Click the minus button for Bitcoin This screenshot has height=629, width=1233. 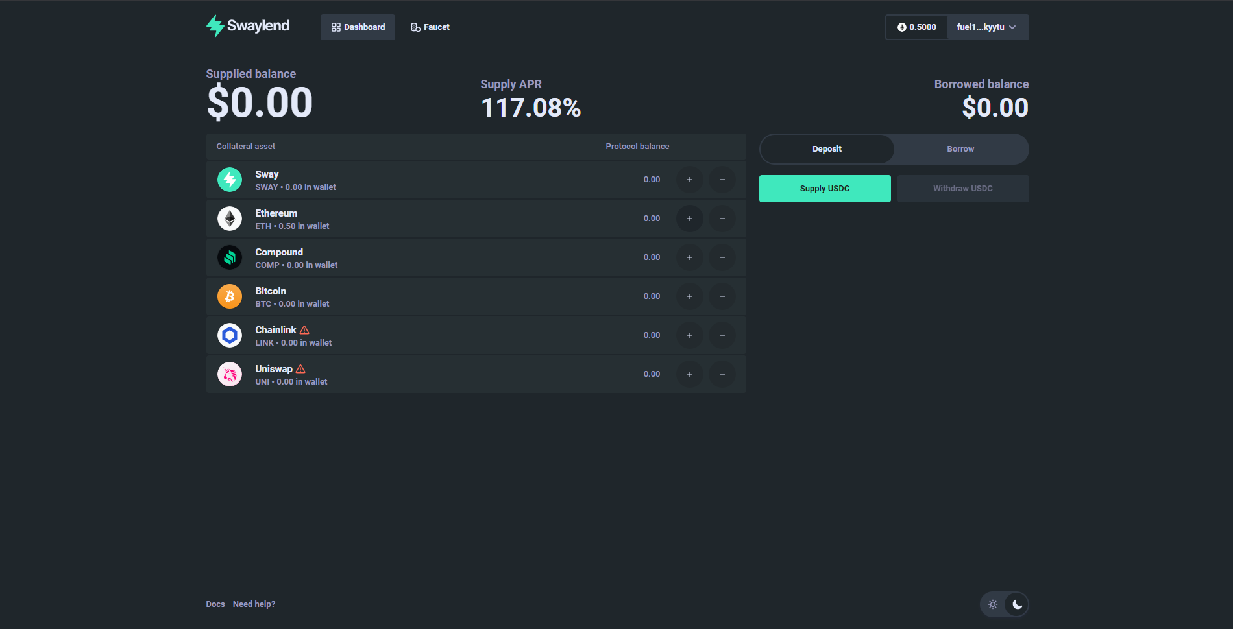(x=722, y=296)
